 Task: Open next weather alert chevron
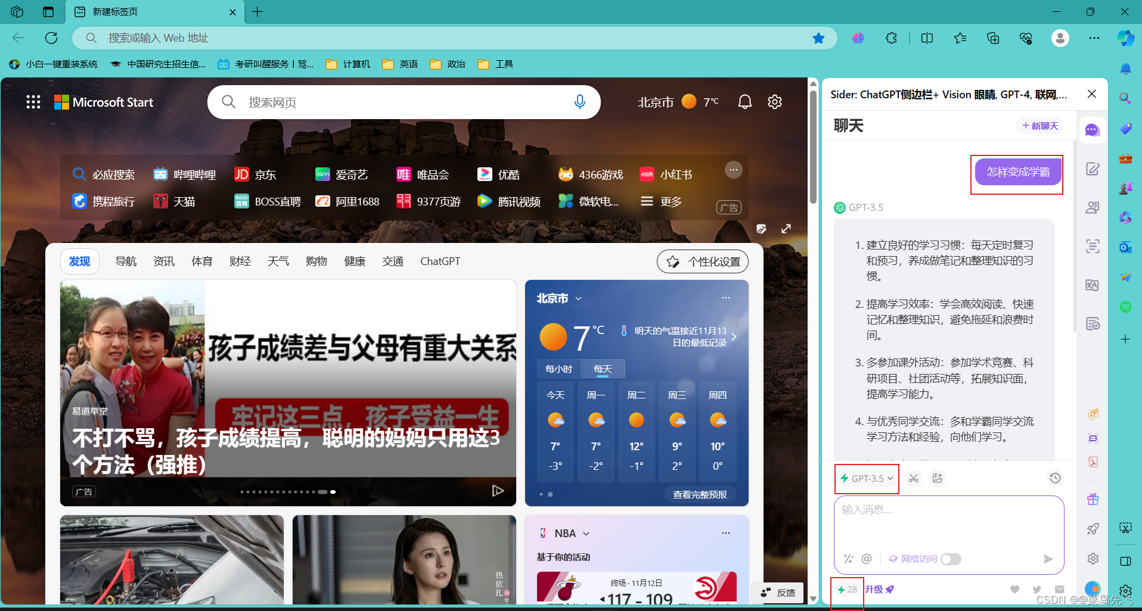click(x=734, y=336)
